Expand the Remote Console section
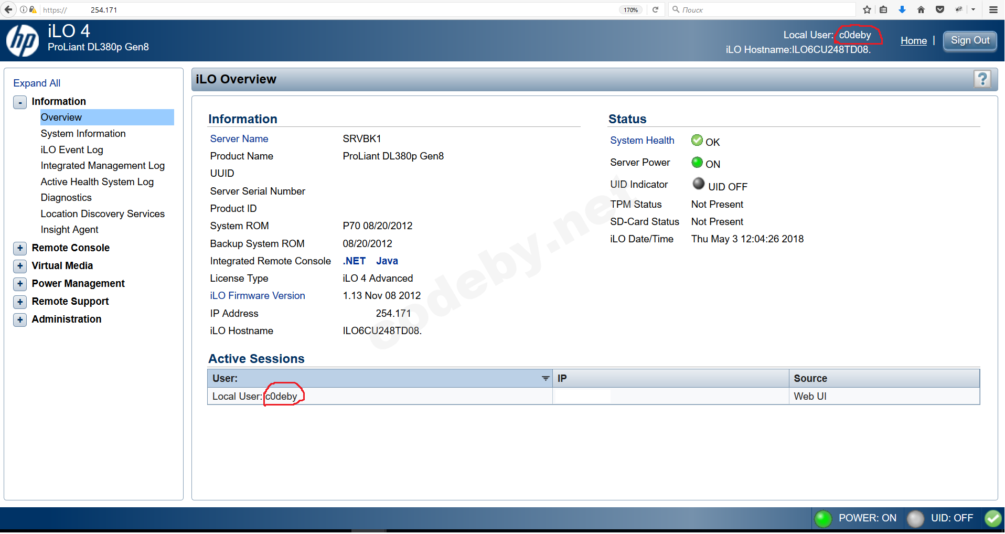The height and width of the screenshot is (534, 1005). 20,248
